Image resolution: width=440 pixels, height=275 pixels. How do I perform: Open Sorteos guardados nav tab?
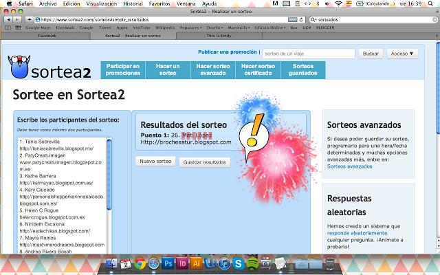pos(302,69)
